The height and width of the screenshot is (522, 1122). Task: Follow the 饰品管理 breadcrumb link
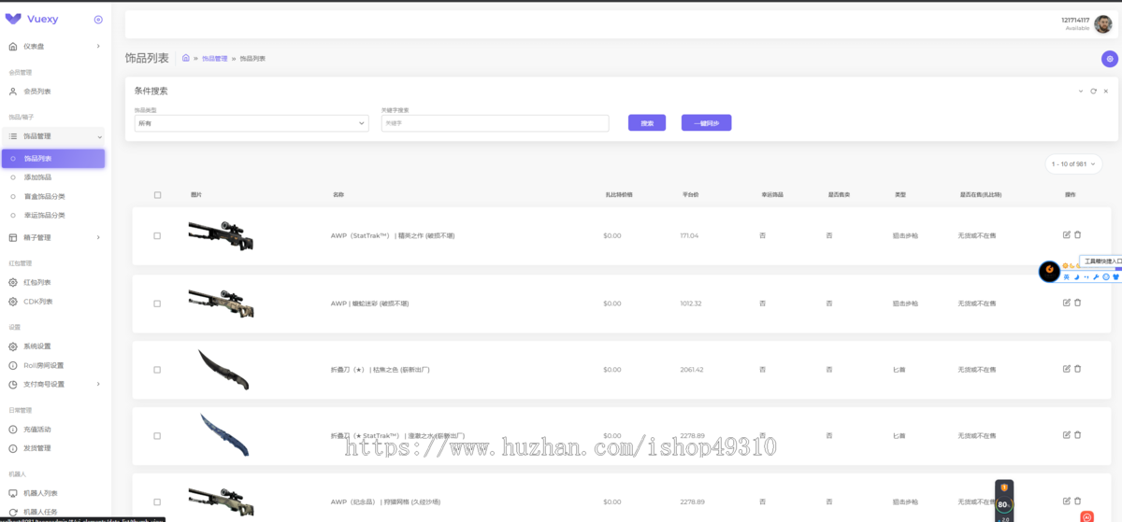[215, 59]
